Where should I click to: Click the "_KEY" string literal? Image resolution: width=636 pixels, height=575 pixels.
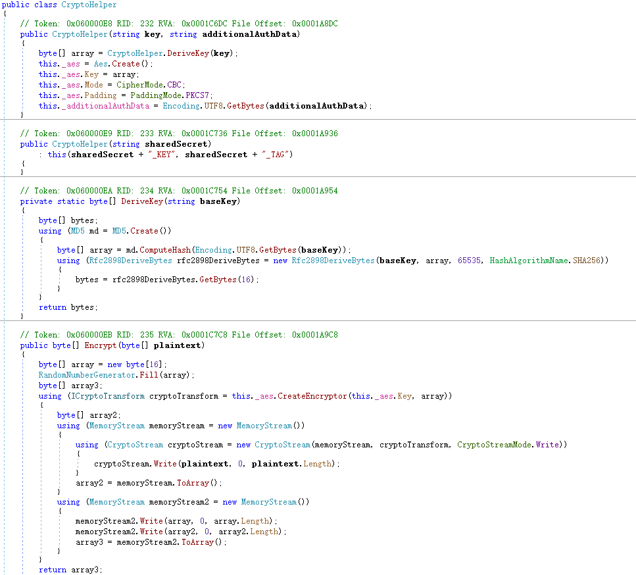[161, 155]
